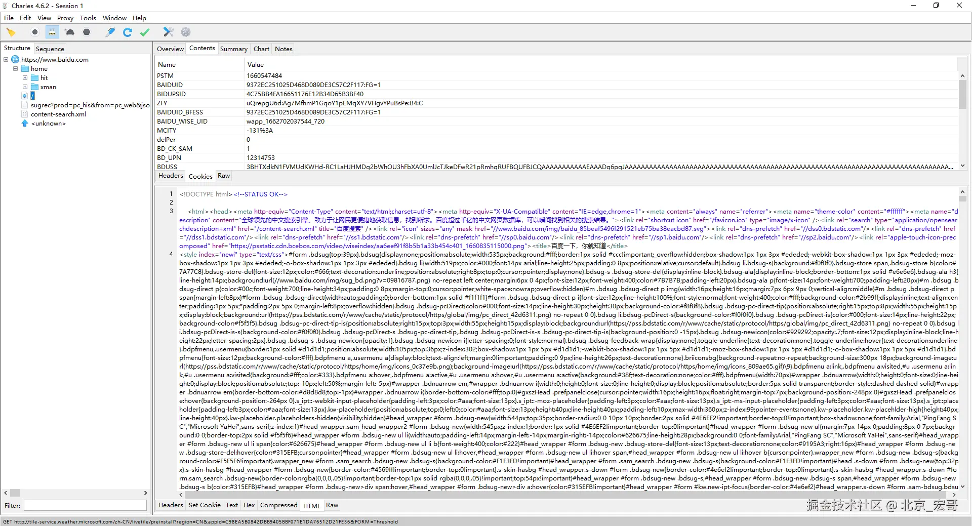Show request Raw tab in upper pane
This screenshot has height=526, width=972.
click(x=224, y=176)
